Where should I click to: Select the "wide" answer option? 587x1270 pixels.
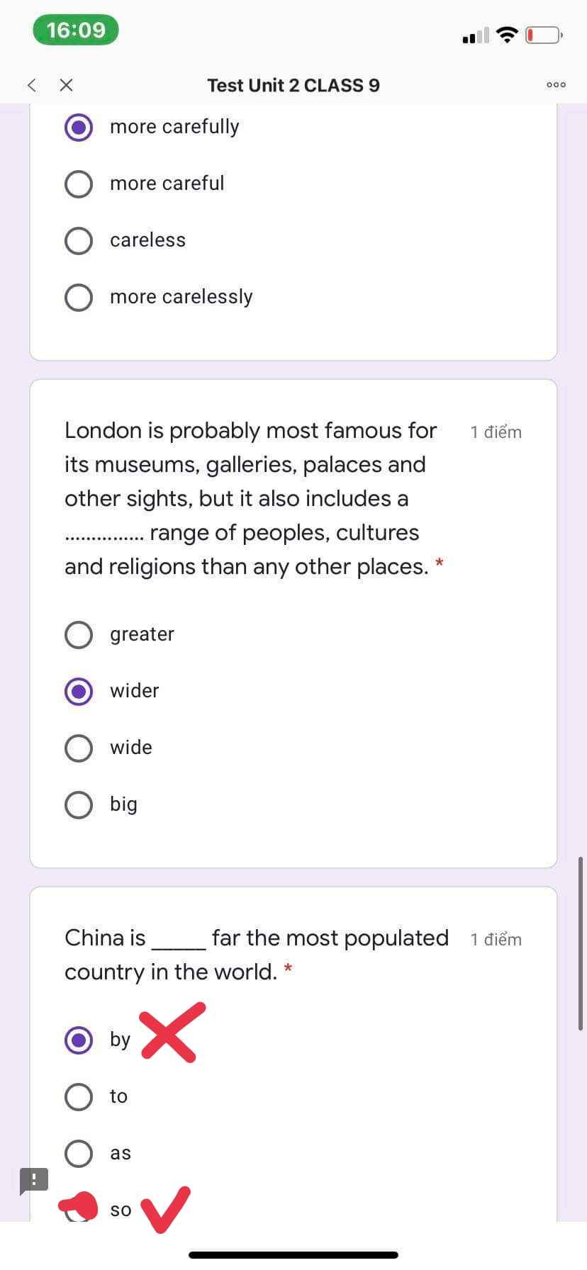tap(79, 748)
